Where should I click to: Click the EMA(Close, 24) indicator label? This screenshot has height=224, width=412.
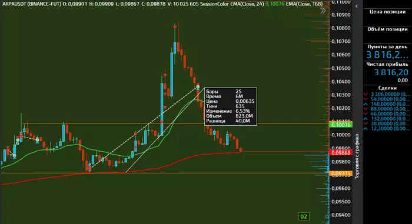pos(247,4)
